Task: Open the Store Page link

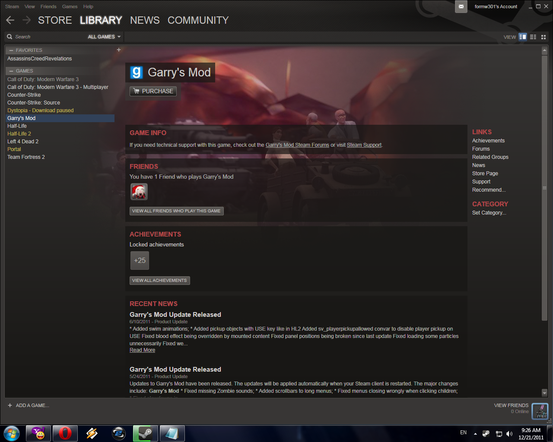Action: pyautogui.click(x=485, y=174)
